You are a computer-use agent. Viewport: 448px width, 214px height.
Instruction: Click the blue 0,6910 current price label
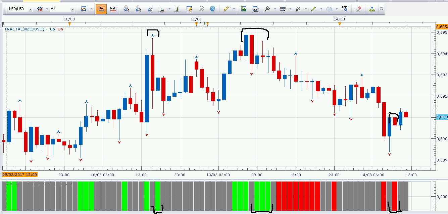click(442, 117)
